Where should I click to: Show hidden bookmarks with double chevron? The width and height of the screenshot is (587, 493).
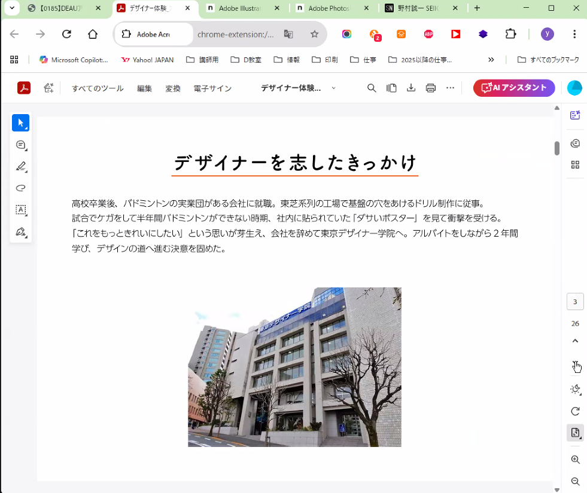point(491,60)
